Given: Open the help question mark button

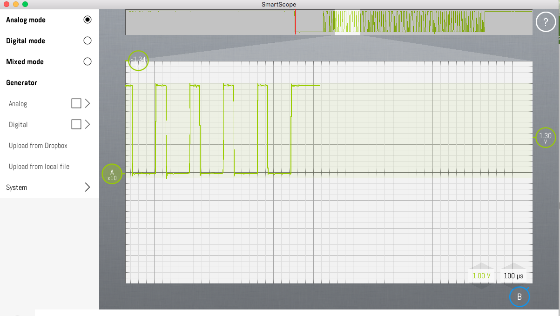Looking at the screenshot, I should coord(546,22).
